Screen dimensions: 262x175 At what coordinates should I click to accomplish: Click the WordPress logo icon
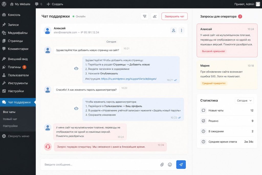(x=4, y=4)
